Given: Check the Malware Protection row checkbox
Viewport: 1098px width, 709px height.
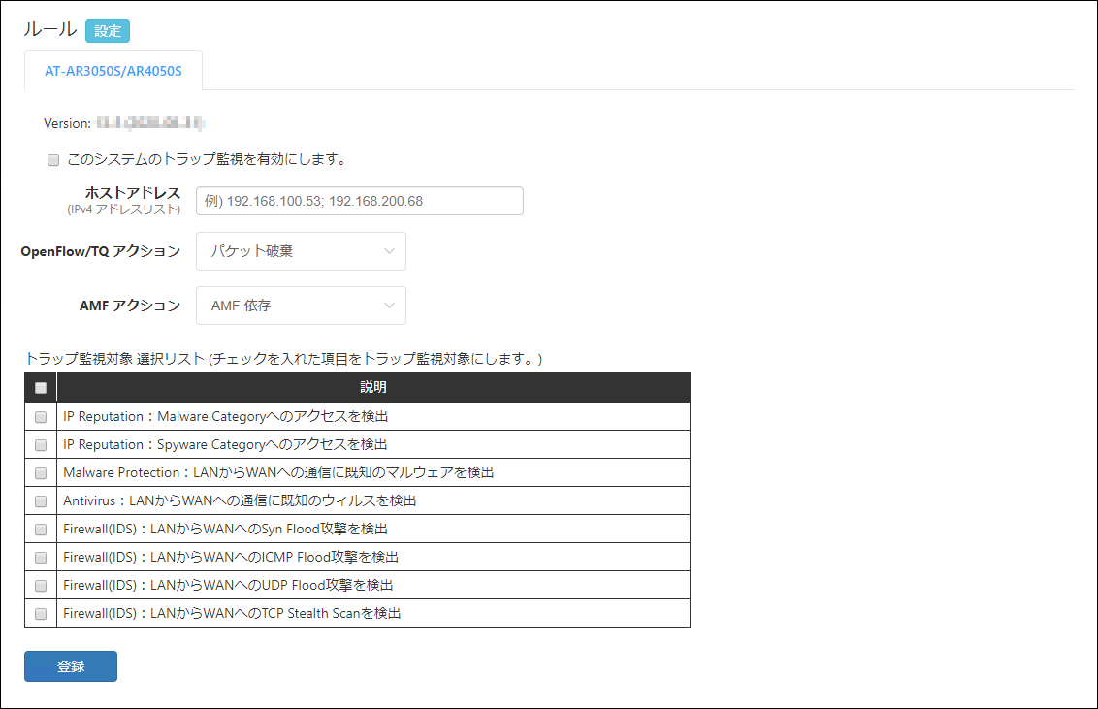Looking at the screenshot, I should coord(41,473).
